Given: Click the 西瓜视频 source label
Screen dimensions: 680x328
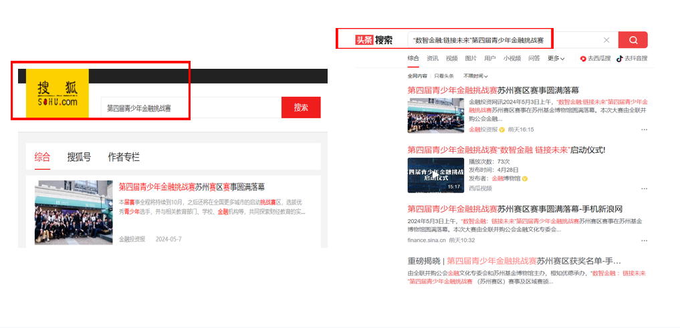Looking at the screenshot, I should point(481,188).
